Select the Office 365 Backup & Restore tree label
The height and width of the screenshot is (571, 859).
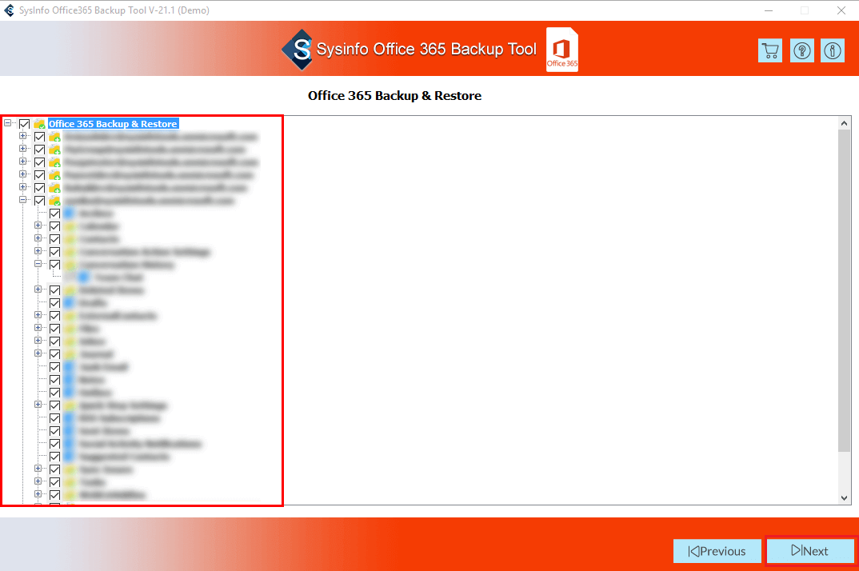tap(113, 124)
